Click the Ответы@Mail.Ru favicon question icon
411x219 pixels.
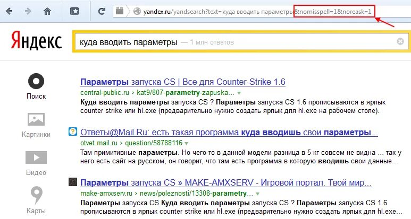[x=73, y=131]
